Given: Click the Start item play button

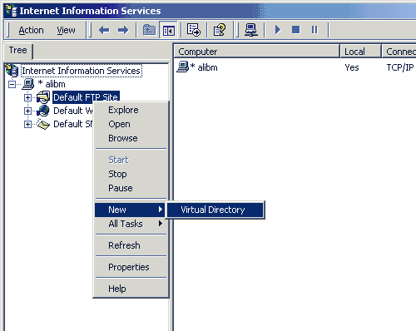Looking at the screenshot, I should pos(278,30).
